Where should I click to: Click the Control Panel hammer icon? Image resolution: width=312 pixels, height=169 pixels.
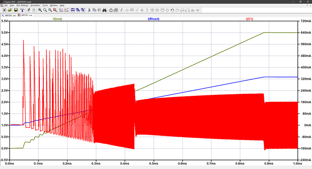[x=22, y=10]
